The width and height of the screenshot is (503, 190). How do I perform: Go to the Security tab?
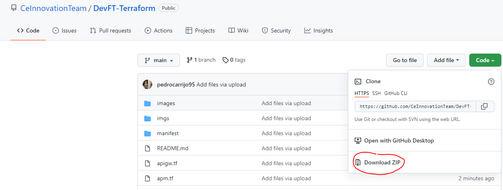point(276,30)
